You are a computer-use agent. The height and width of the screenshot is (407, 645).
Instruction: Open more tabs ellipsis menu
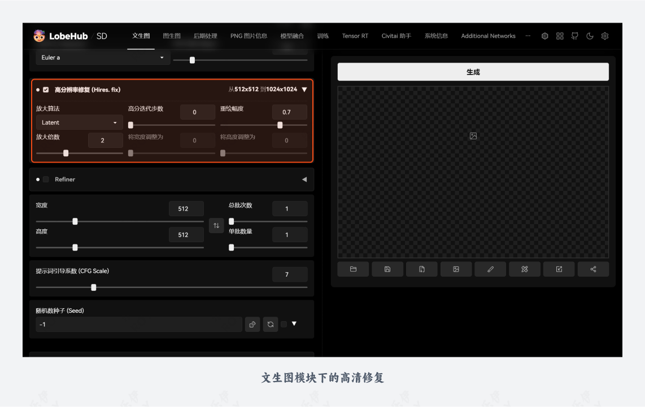pyautogui.click(x=528, y=36)
